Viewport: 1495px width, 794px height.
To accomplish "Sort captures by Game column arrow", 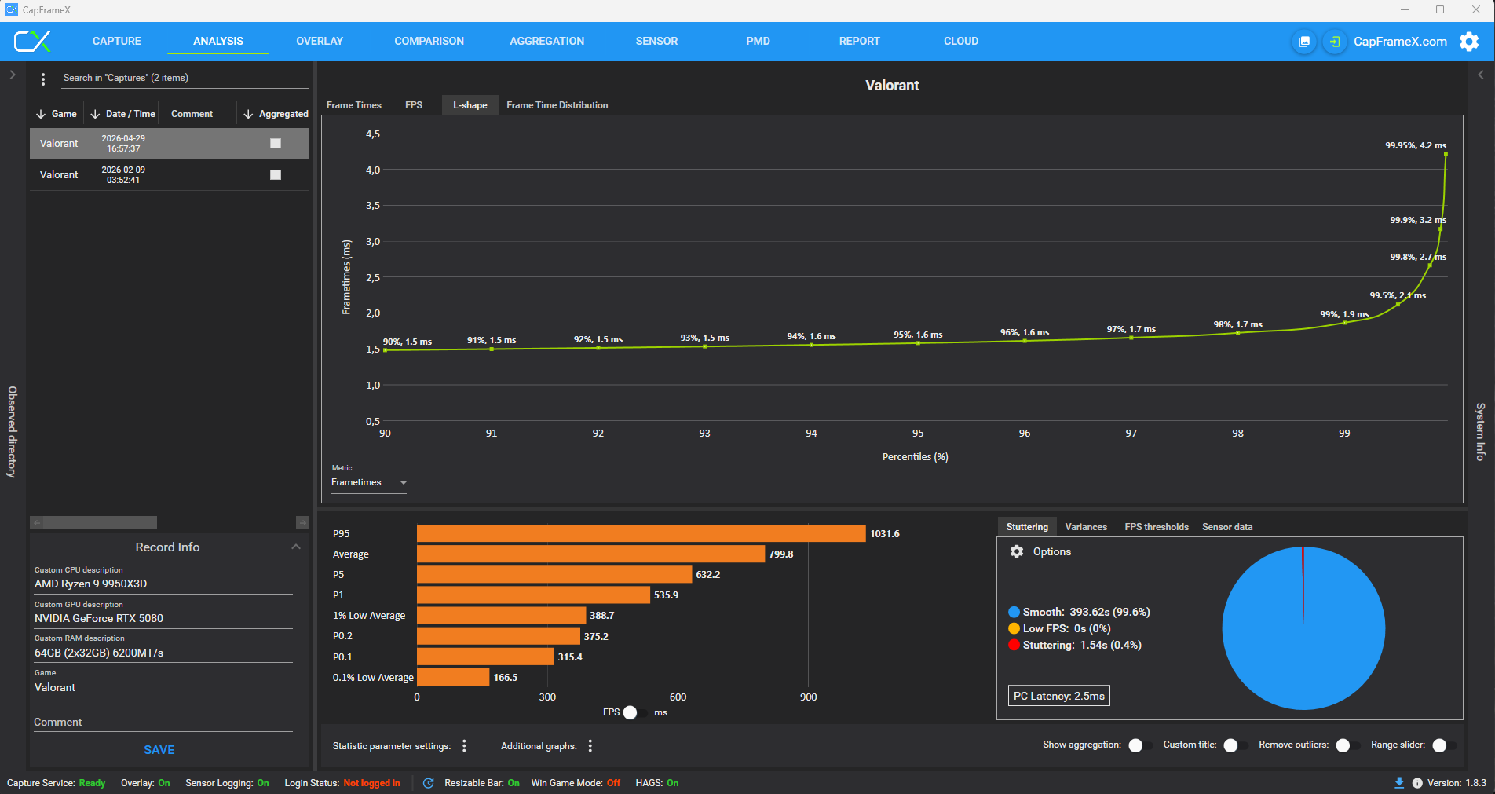I will [x=41, y=114].
